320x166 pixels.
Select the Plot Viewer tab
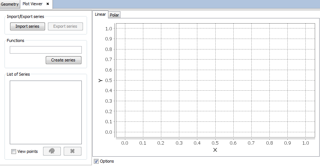point(32,4)
